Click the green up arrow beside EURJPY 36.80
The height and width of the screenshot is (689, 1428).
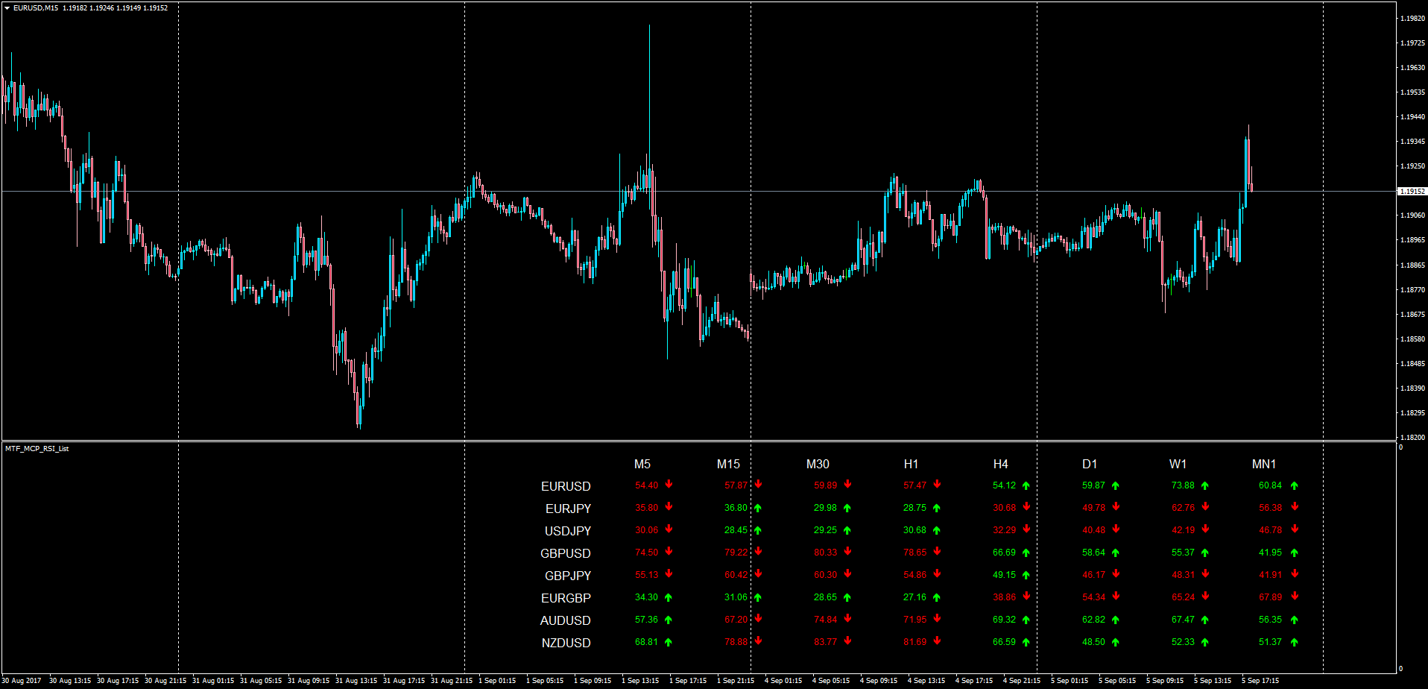pos(758,508)
